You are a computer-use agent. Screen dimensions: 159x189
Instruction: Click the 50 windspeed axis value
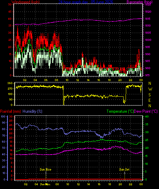[x=10, y=4]
